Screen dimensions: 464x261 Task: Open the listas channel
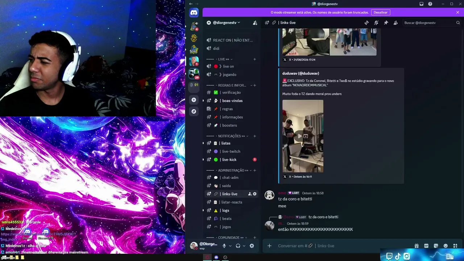pyautogui.click(x=231, y=143)
